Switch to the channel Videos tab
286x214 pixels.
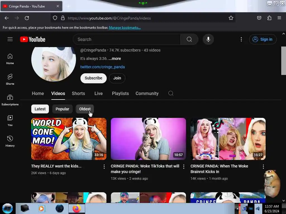(58, 94)
